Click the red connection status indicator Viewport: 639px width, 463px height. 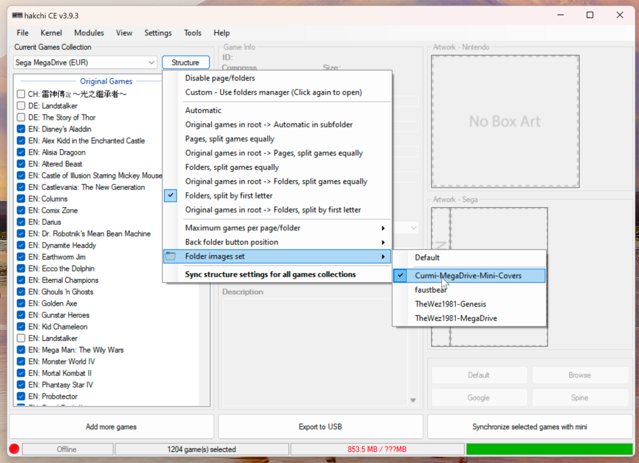pyautogui.click(x=14, y=449)
